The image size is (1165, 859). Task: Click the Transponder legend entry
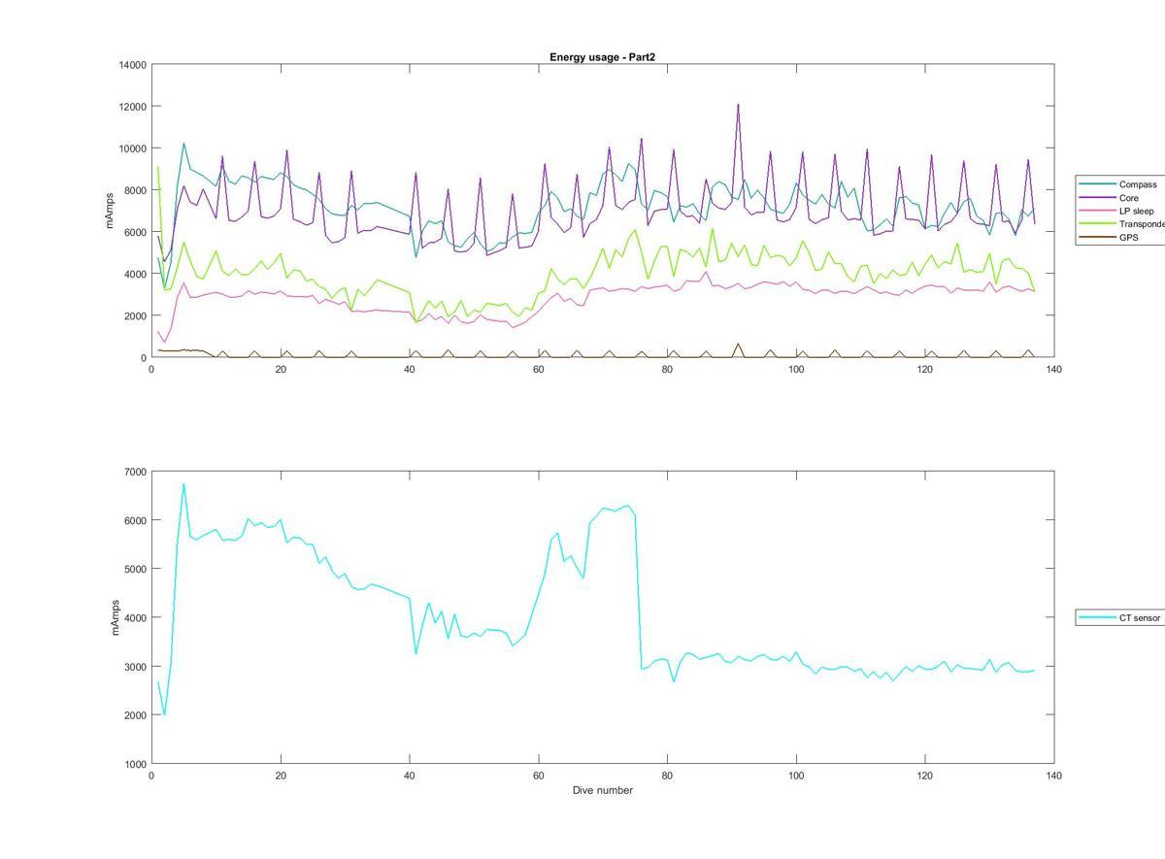click(1122, 224)
